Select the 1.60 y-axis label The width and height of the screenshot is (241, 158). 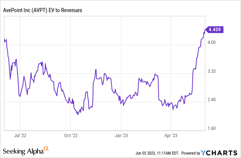(x=212, y=128)
